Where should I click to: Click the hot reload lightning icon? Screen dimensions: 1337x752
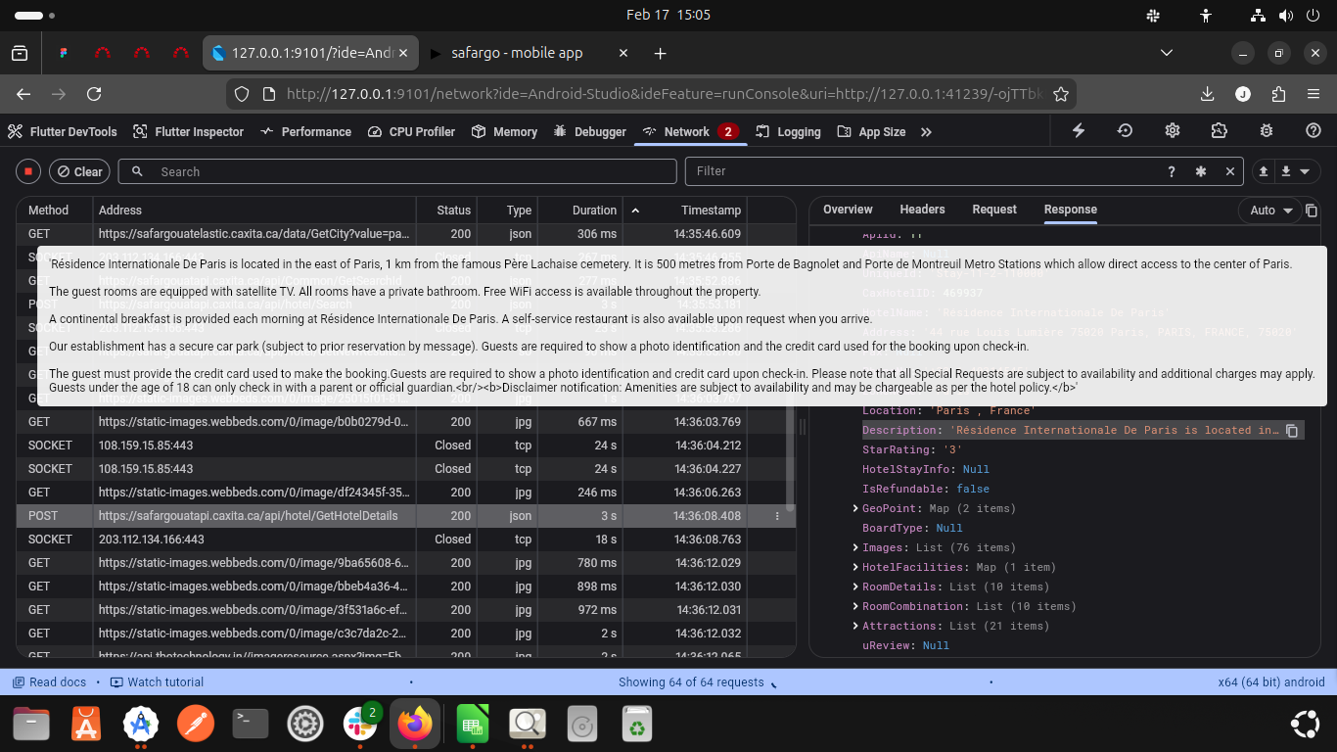[1079, 131]
